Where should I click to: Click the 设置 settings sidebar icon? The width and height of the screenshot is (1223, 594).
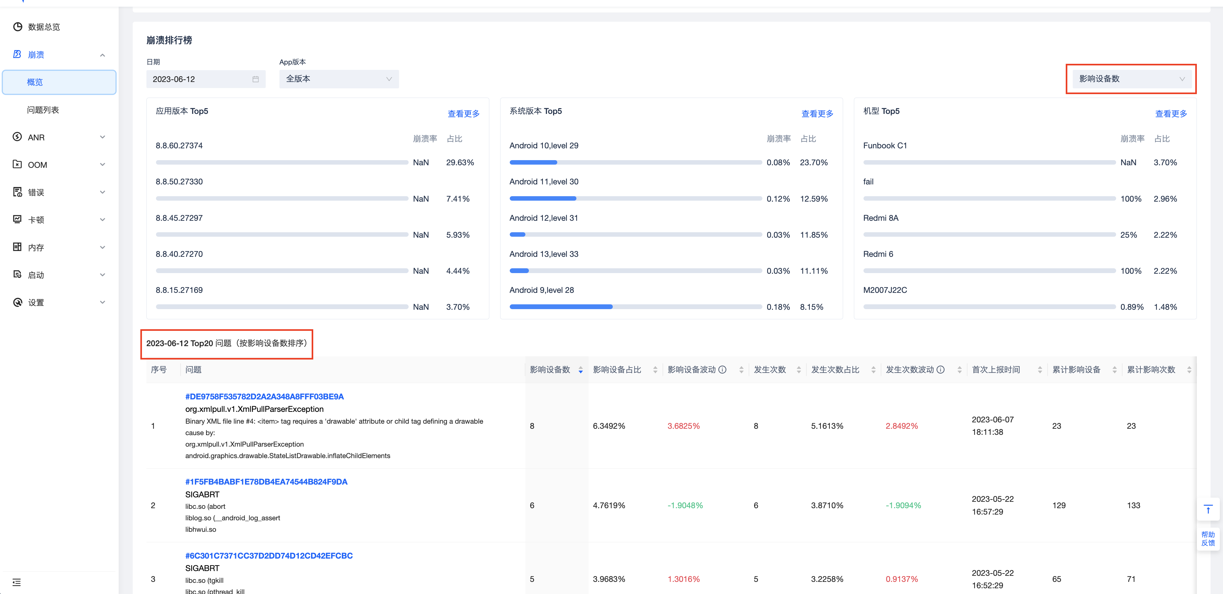tap(18, 302)
